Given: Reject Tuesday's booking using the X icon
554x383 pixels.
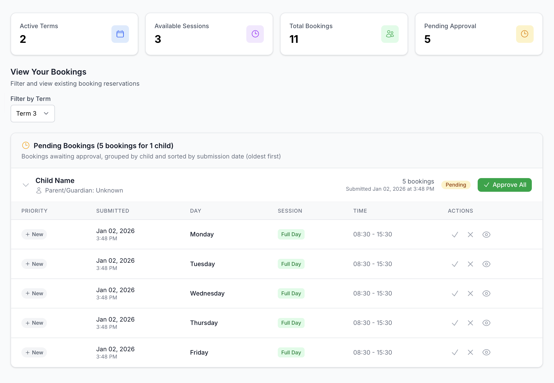Looking at the screenshot, I should (470, 264).
